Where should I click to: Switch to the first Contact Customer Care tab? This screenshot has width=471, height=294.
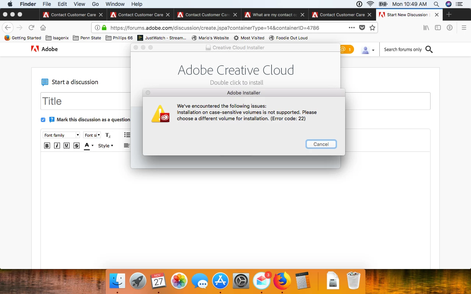[x=73, y=15]
